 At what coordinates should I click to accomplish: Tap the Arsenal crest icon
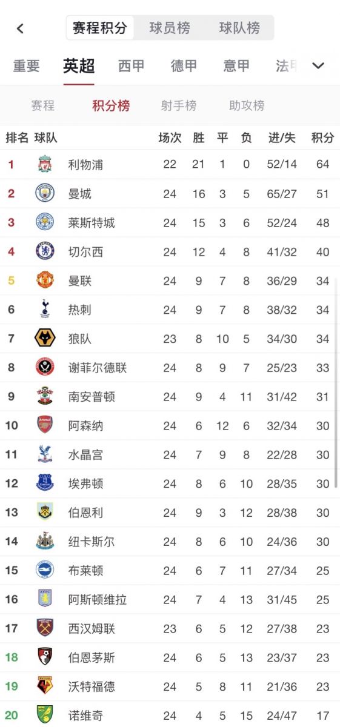pos(45,425)
